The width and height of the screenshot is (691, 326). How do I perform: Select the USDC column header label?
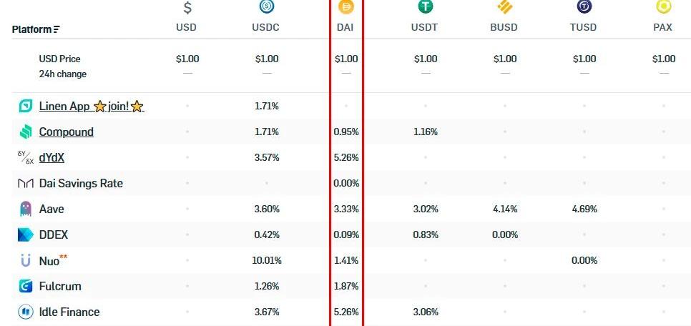(x=266, y=28)
